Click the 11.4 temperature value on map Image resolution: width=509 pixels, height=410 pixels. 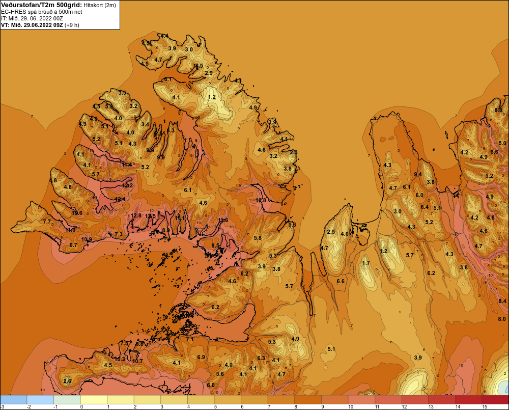(127, 165)
